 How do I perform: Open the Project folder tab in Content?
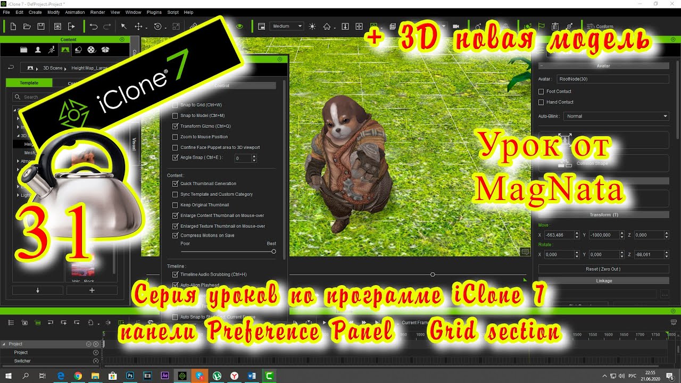click(23, 49)
